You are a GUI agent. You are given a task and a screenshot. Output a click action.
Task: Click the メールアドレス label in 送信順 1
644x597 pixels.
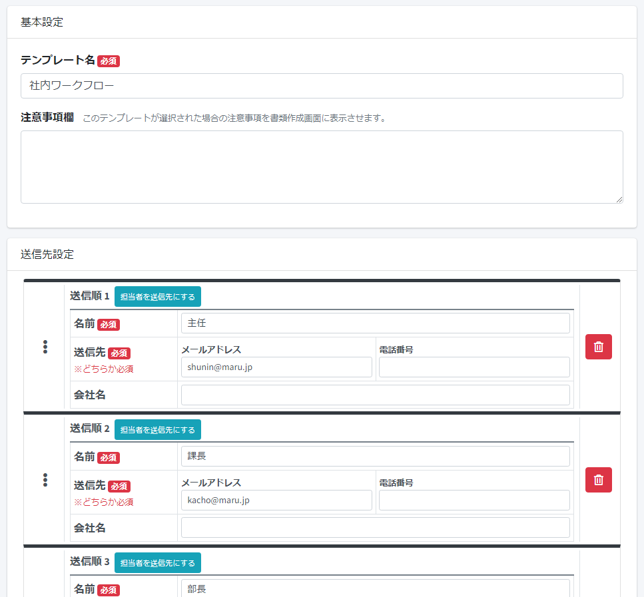(x=211, y=350)
